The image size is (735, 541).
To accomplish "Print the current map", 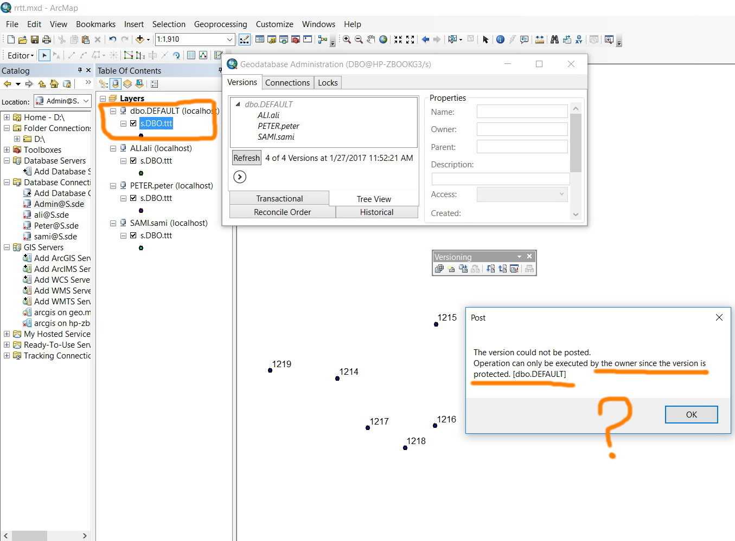I will point(47,40).
